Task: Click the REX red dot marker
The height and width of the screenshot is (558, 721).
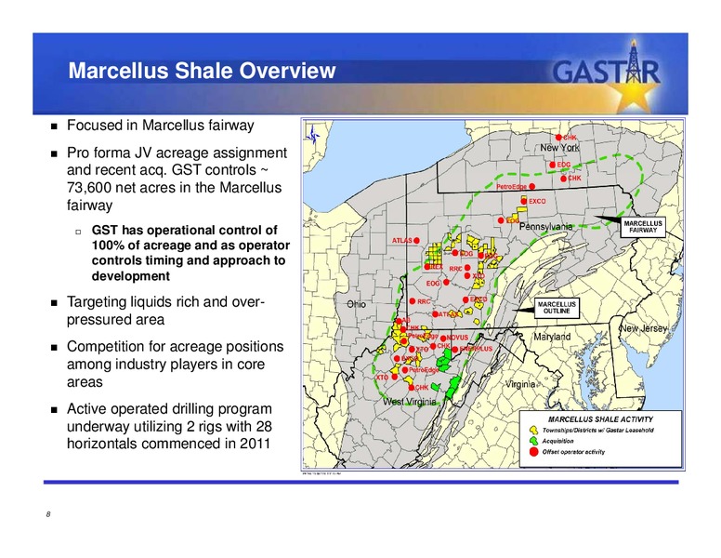Action: click(x=427, y=267)
